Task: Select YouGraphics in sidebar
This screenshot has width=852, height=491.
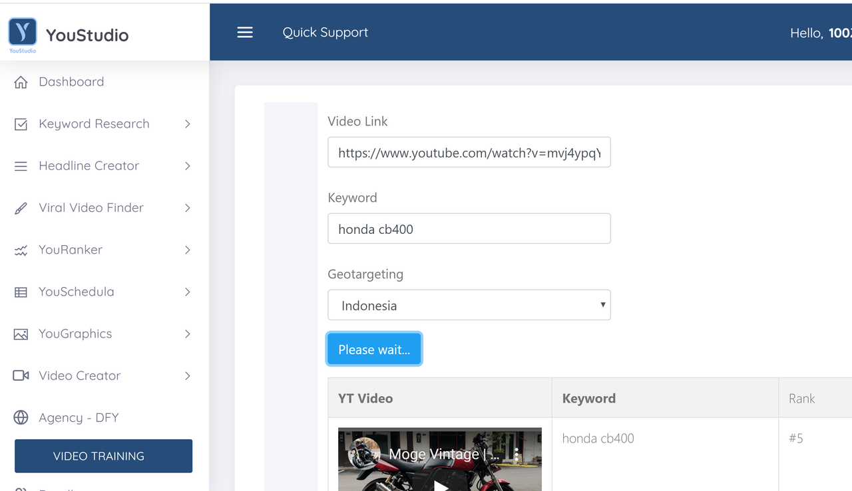Action: (x=75, y=333)
